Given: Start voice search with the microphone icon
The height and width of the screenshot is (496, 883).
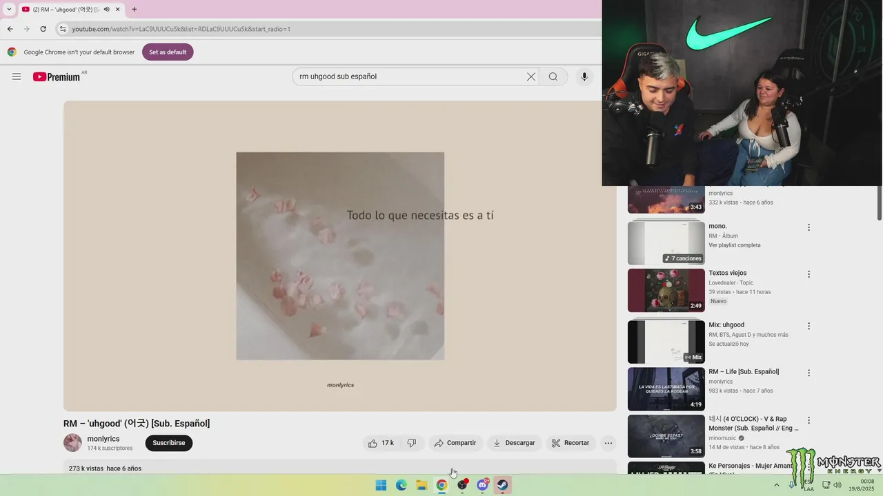Looking at the screenshot, I should click(x=584, y=76).
